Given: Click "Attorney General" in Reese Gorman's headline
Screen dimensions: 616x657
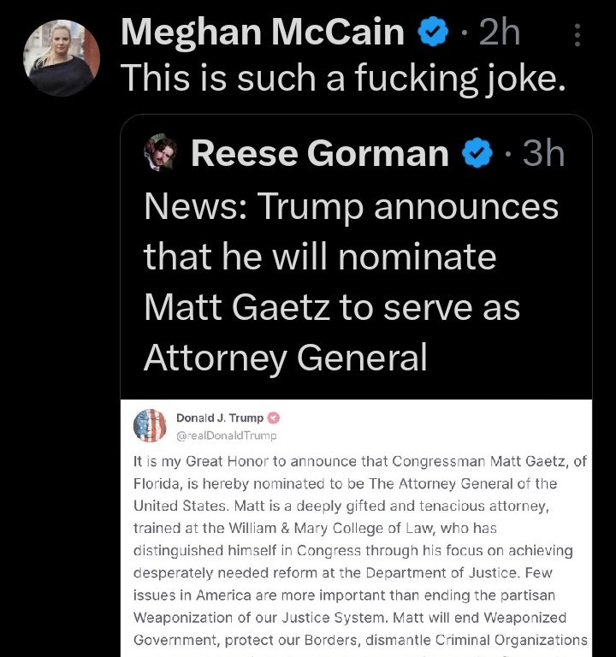Looking at the screenshot, I should click(x=285, y=358).
